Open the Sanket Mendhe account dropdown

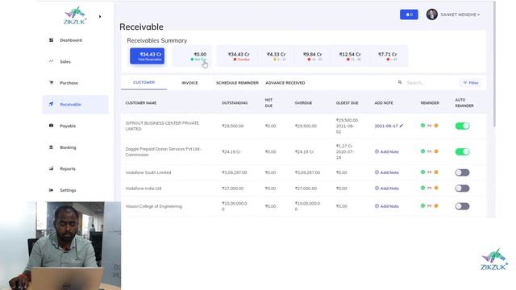pos(460,14)
